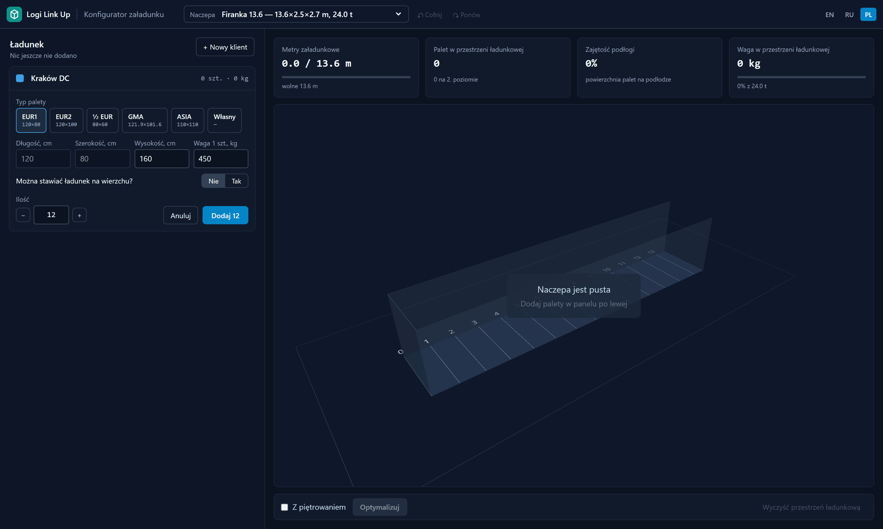Select Tak for stacking on top
This screenshot has width=883, height=529.
(236, 181)
